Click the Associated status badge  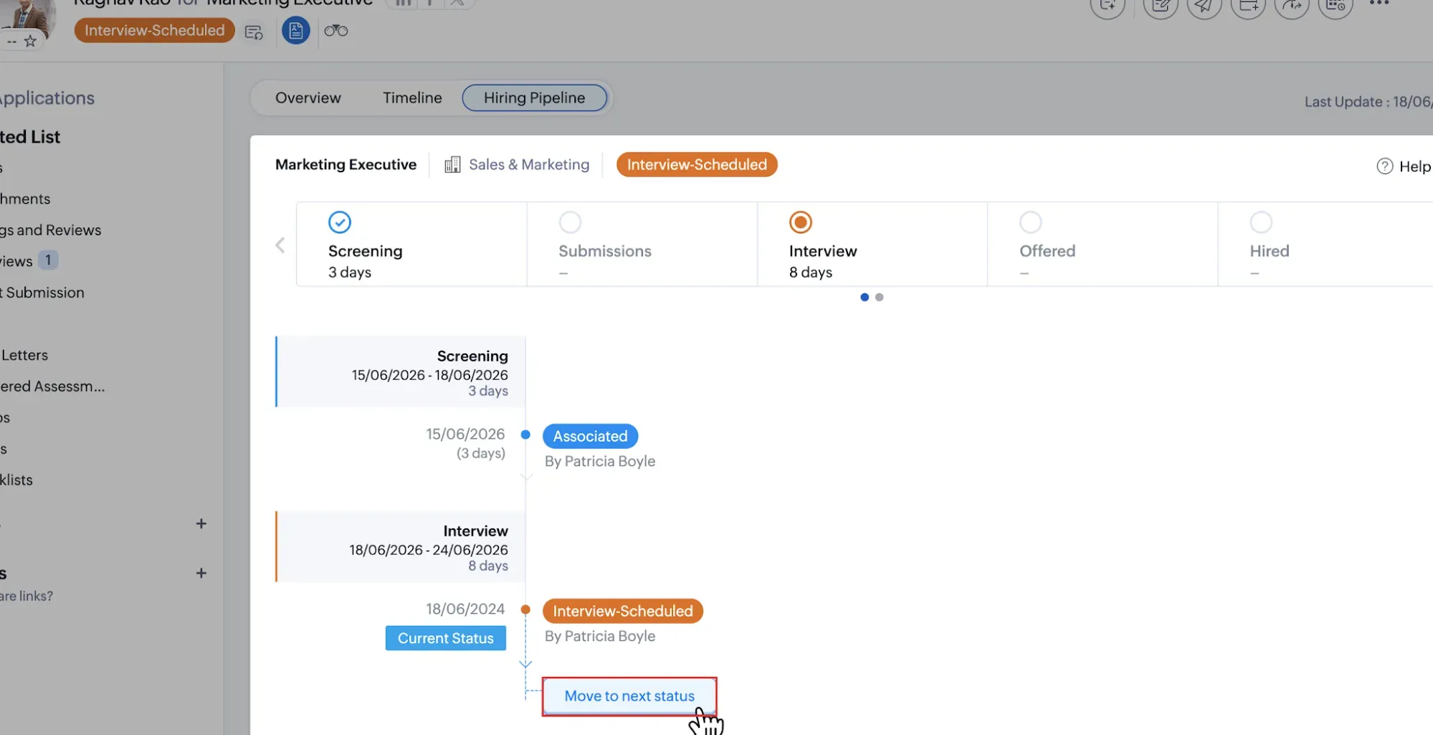point(590,436)
